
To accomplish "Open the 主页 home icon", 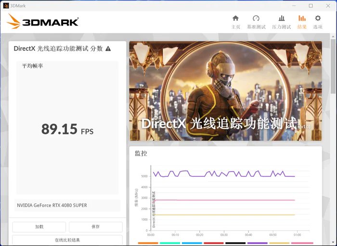I will click(x=235, y=22).
